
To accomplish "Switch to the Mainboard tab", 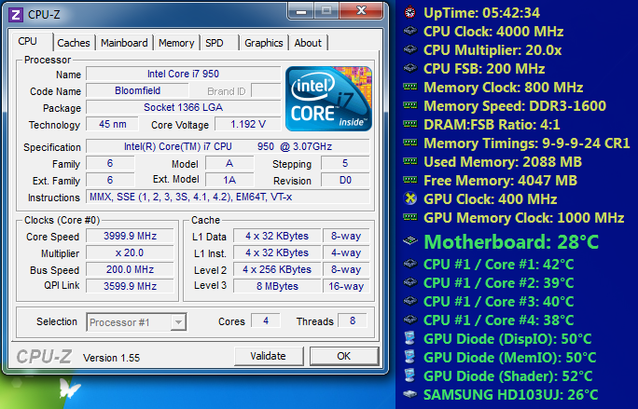I will pos(124,43).
